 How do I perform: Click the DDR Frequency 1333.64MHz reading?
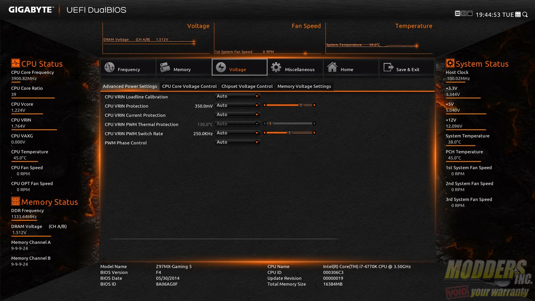click(x=24, y=217)
